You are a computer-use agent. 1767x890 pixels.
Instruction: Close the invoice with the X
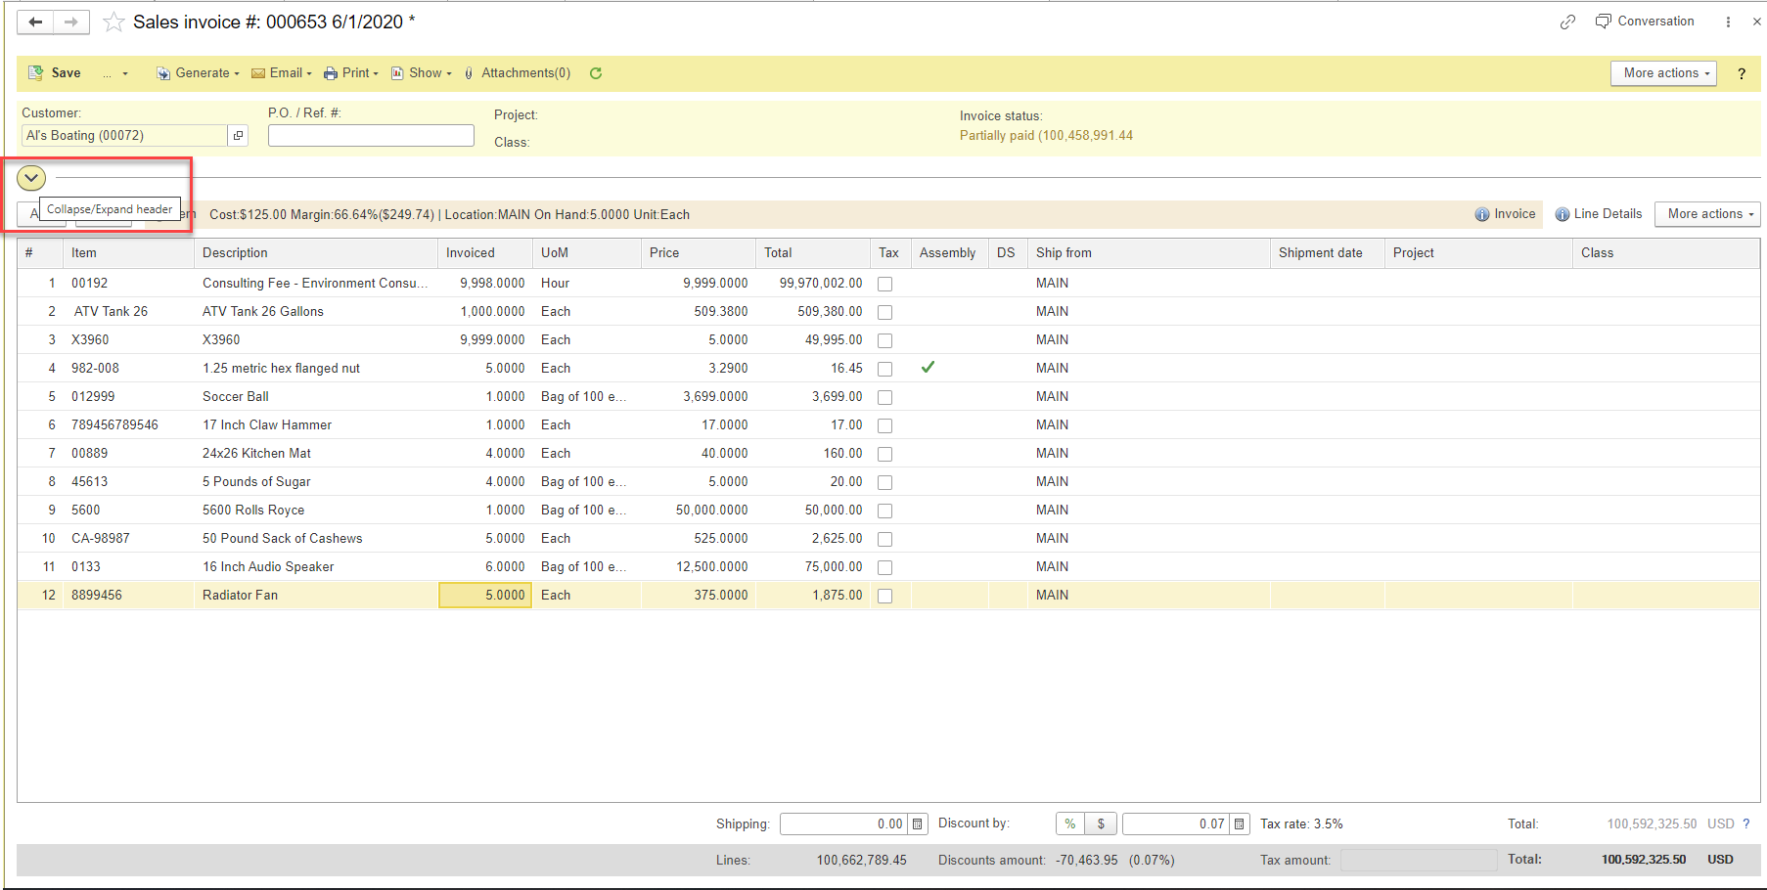coord(1757,22)
